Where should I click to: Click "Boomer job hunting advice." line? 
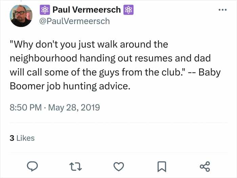pyautogui.click(x=70, y=86)
